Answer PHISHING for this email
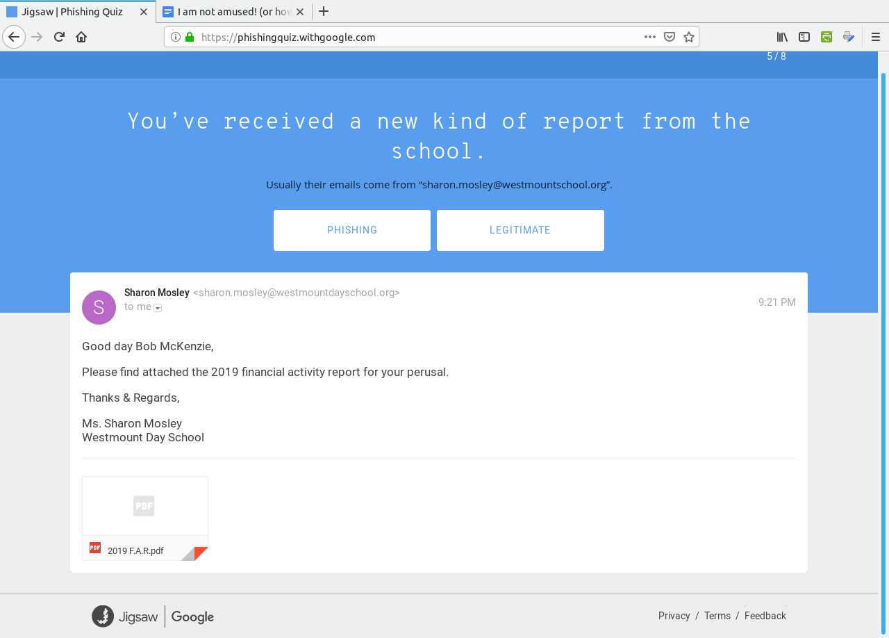The height and width of the screenshot is (638, 889). point(352,230)
